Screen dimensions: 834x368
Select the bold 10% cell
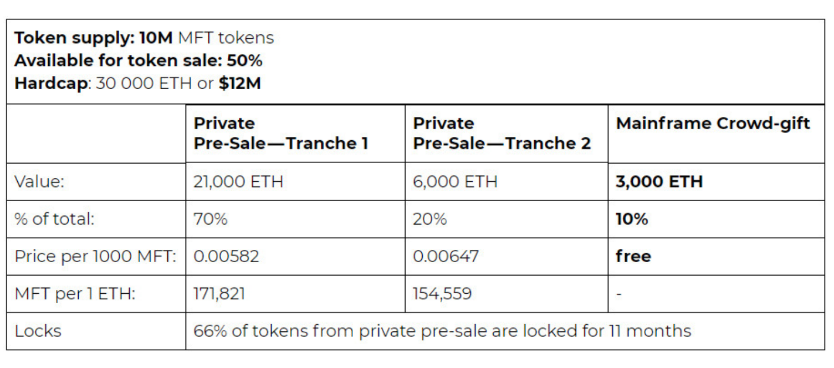tap(632, 219)
